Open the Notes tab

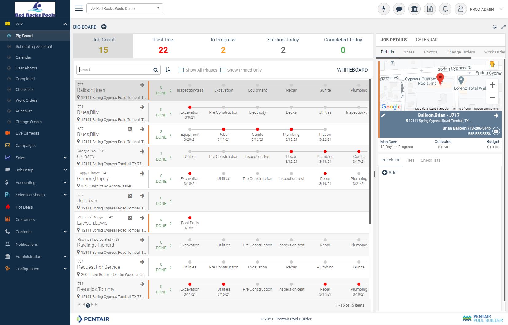click(x=409, y=52)
